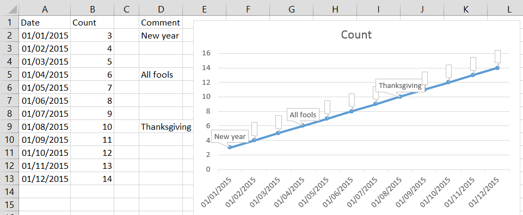Select row 14 header
This screenshot has width=523, height=215.
tap(9, 191)
